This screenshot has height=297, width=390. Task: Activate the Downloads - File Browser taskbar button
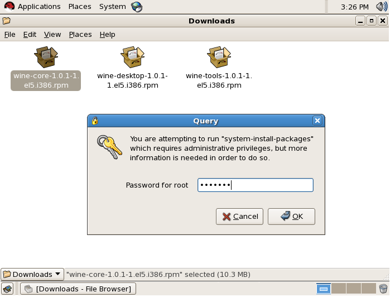(x=78, y=289)
